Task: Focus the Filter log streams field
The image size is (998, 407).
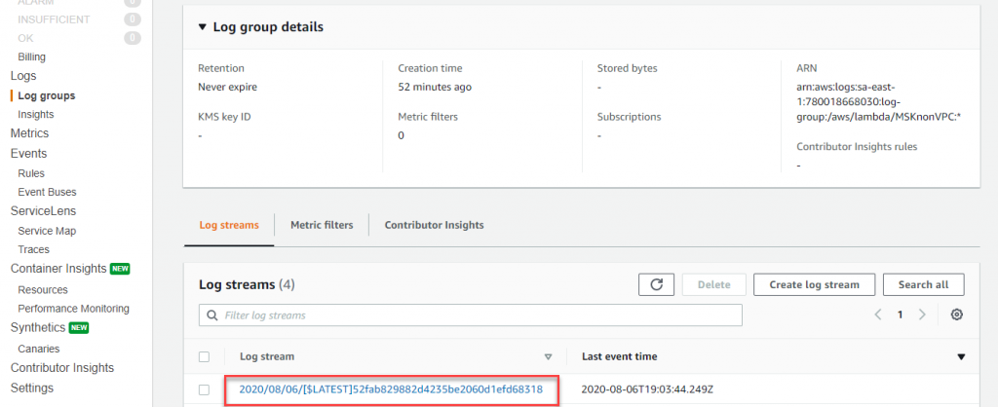Action: 478,315
